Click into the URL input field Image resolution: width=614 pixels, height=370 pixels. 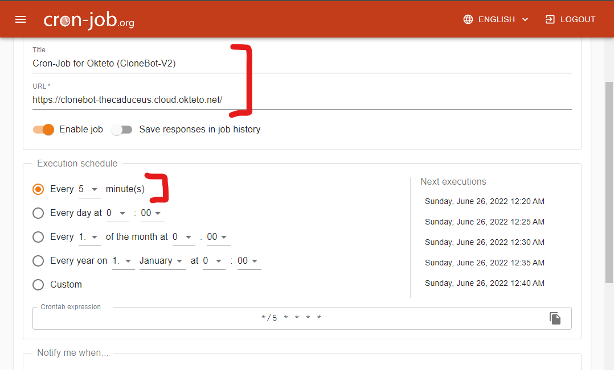(x=302, y=100)
